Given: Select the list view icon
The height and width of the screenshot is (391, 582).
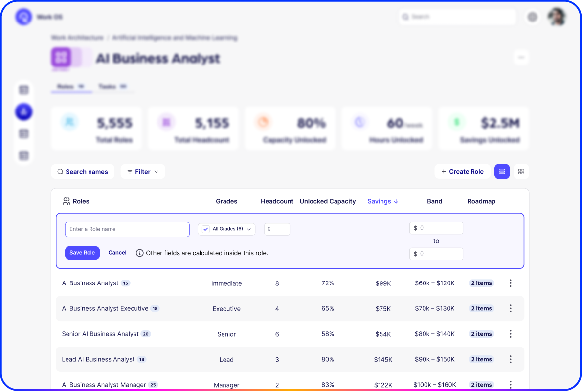Looking at the screenshot, I should tap(502, 172).
